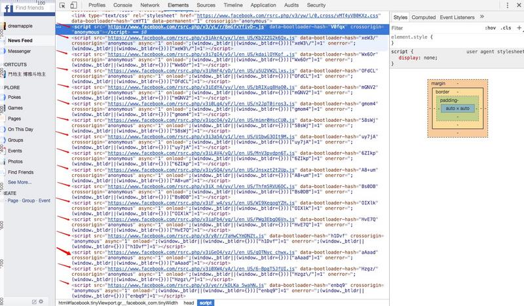
Task: Open script URL in row with hash Bs0DB
Action: pos(201,186)
